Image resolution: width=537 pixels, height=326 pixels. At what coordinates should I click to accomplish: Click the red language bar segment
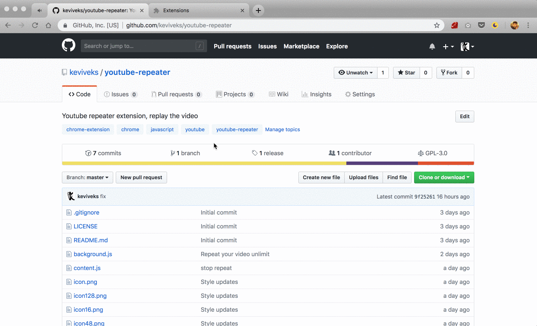point(446,163)
